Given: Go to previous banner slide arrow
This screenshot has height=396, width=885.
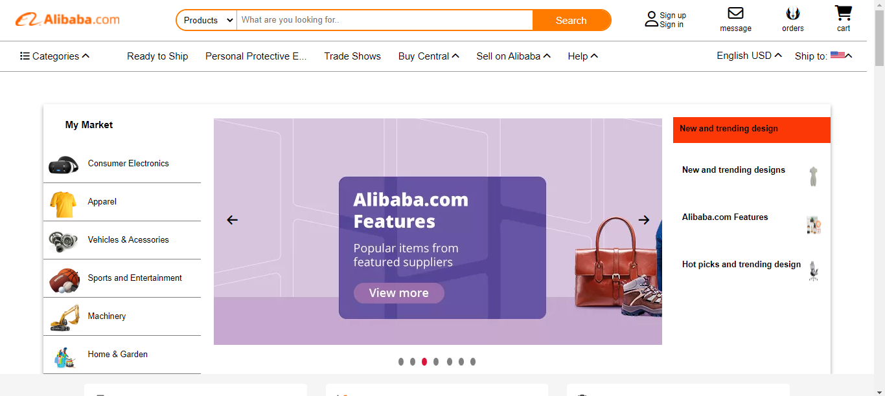Looking at the screenshot, I should [233, 220].
